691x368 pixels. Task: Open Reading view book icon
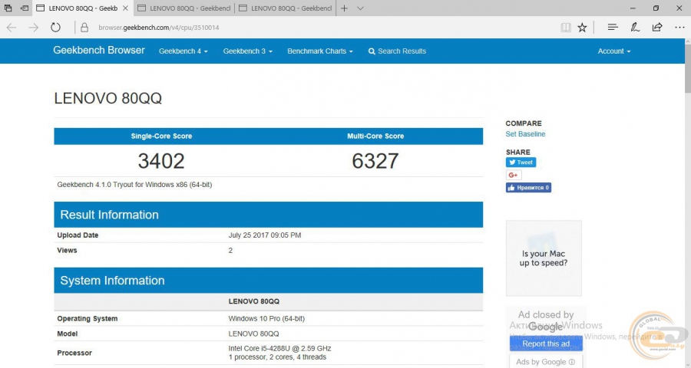click(566, 28)
